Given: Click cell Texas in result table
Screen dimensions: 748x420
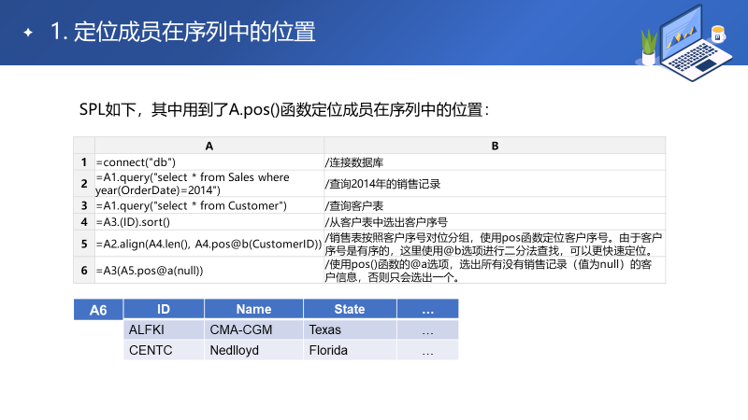Looking at the screenshot, I should [350, 329].
